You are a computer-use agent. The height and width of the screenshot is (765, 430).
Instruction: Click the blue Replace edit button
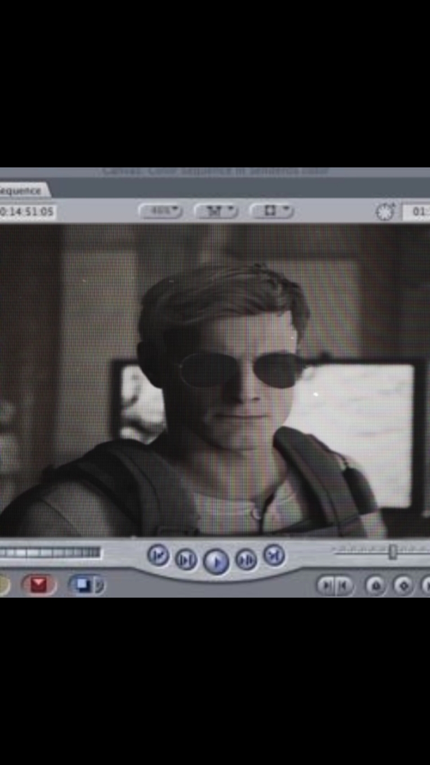[82, 584]
